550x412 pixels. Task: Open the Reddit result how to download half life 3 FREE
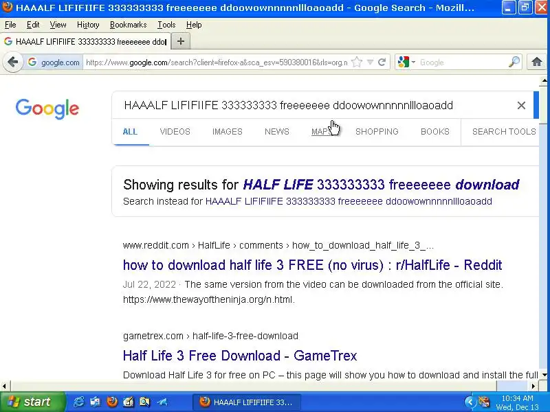point(312,265)
